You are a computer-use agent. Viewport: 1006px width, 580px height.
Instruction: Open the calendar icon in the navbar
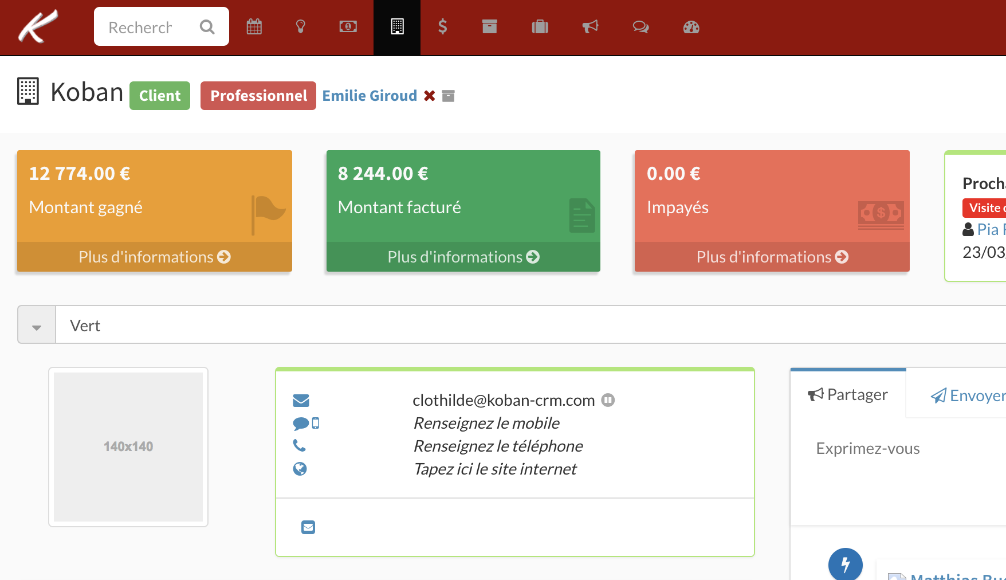coord(254,27)
